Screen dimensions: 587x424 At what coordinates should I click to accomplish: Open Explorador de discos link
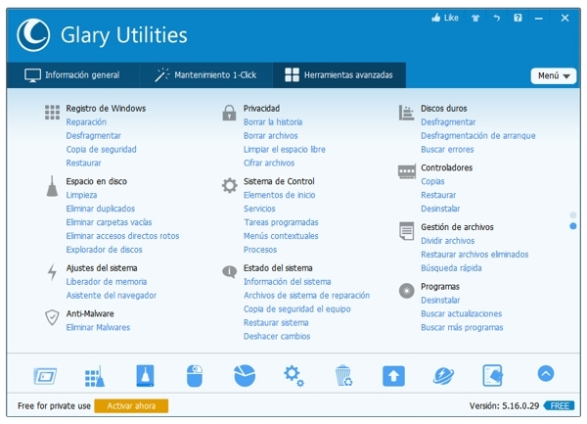pos(104,250)
